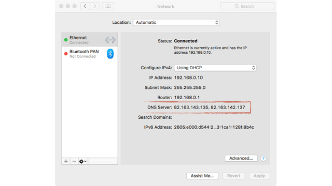This screenshot has width=332, height=186.
Task: Open the Advanced… settings
Action: point(241,159)
